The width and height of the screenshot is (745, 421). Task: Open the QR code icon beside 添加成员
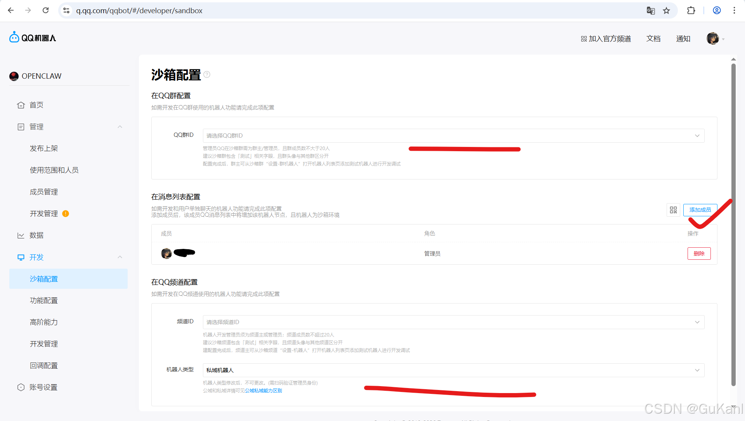(674, 210)
